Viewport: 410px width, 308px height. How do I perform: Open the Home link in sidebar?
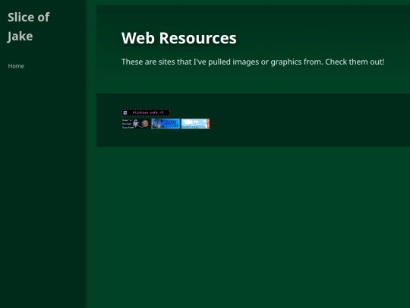pyautogui.click(x=16, y=66)
